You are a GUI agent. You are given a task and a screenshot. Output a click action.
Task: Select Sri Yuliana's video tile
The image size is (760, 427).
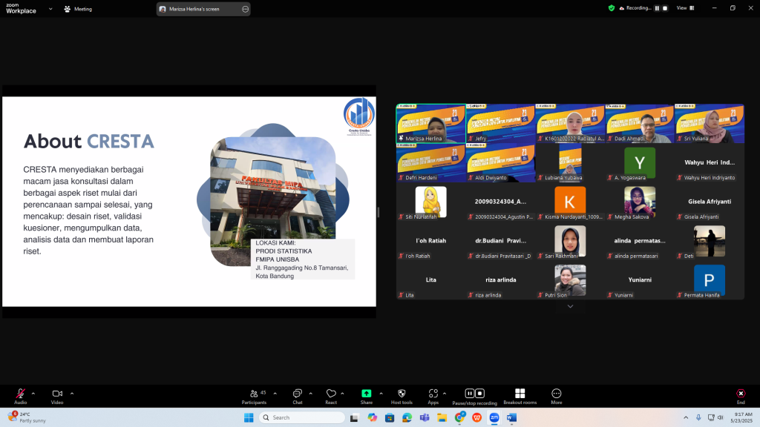tap(710, 124)
